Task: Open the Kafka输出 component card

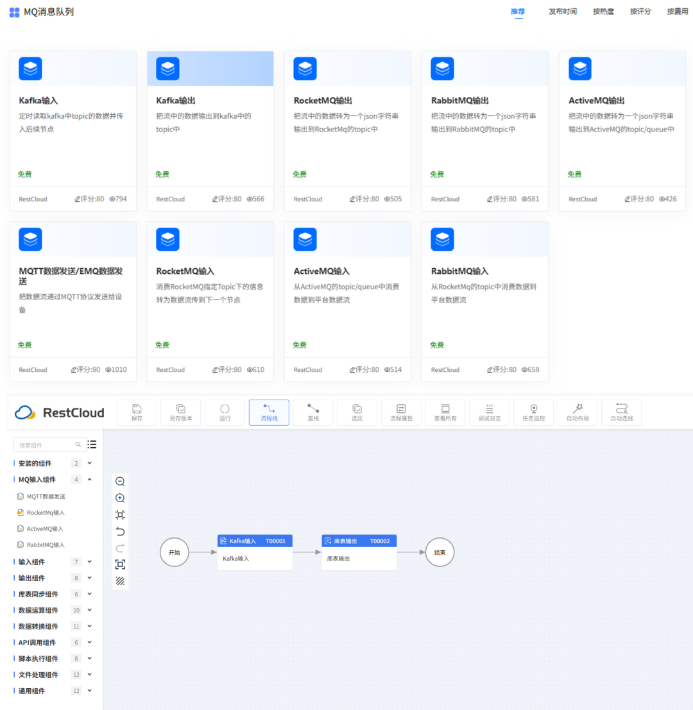Action: (x=210, y=131)
